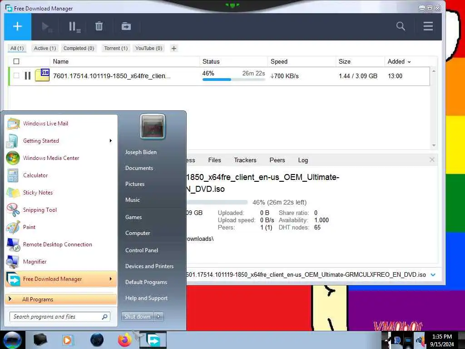Open Devices and Printers
Screen dimensions: 465x349
149,266
